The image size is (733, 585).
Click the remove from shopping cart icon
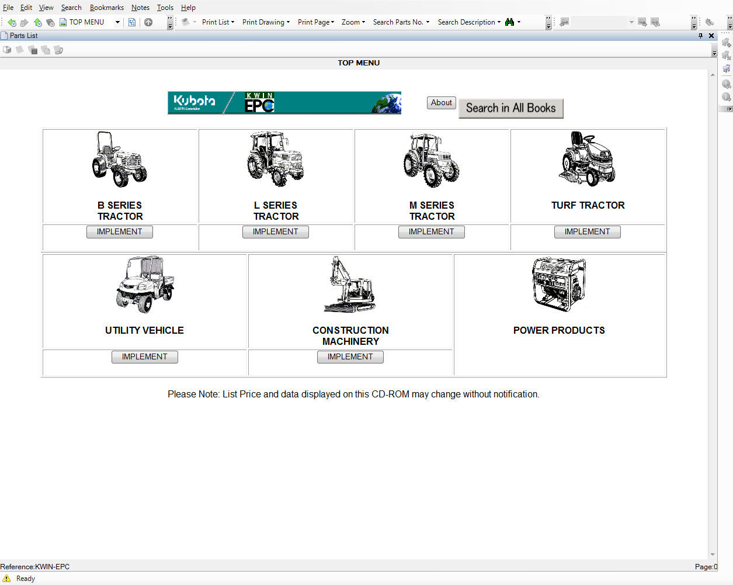[x=726, y=56]
